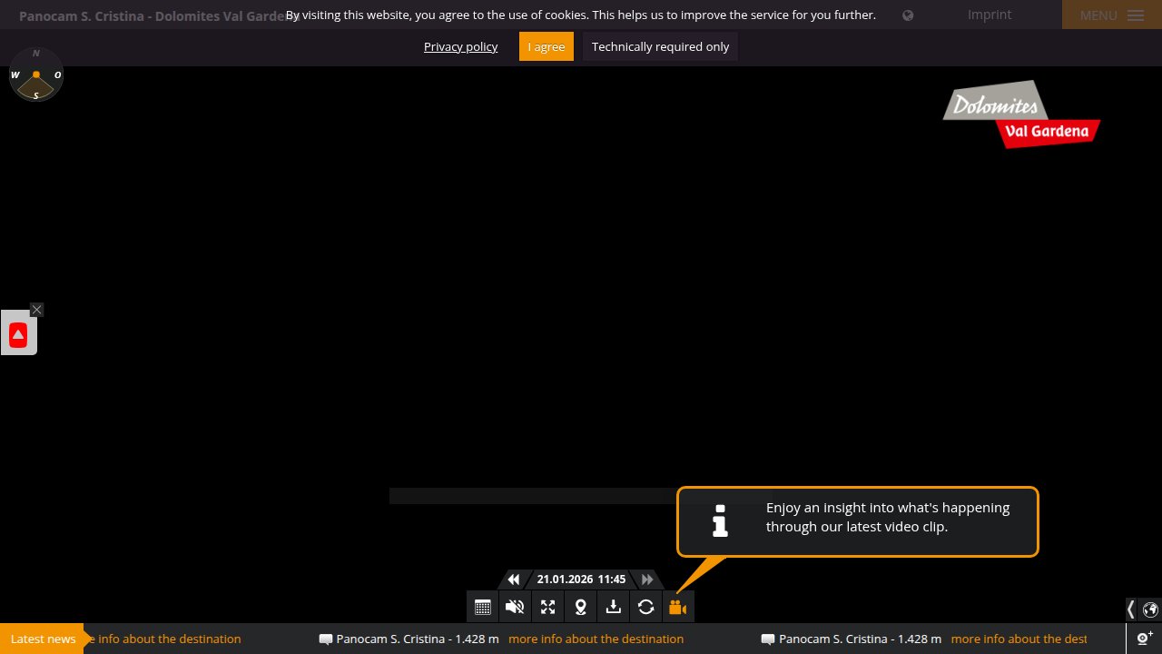Expand the side panel chevron arrow
Screen dimensions: 1162x654
(x=1130, y=609)
